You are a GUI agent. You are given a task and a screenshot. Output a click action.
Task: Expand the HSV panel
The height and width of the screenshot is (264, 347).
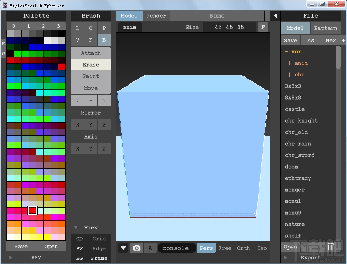click(x=11, y=257)
